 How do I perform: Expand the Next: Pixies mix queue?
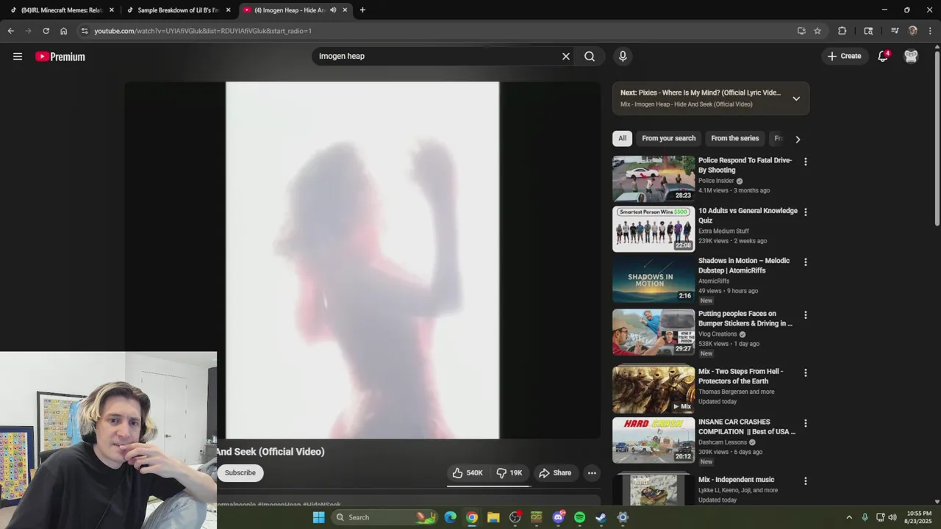tap(796, 98)
